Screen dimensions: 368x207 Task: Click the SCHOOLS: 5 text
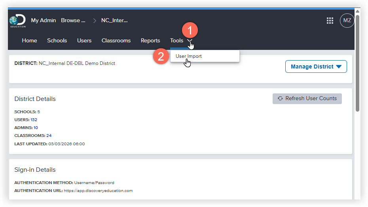point(27,112)
